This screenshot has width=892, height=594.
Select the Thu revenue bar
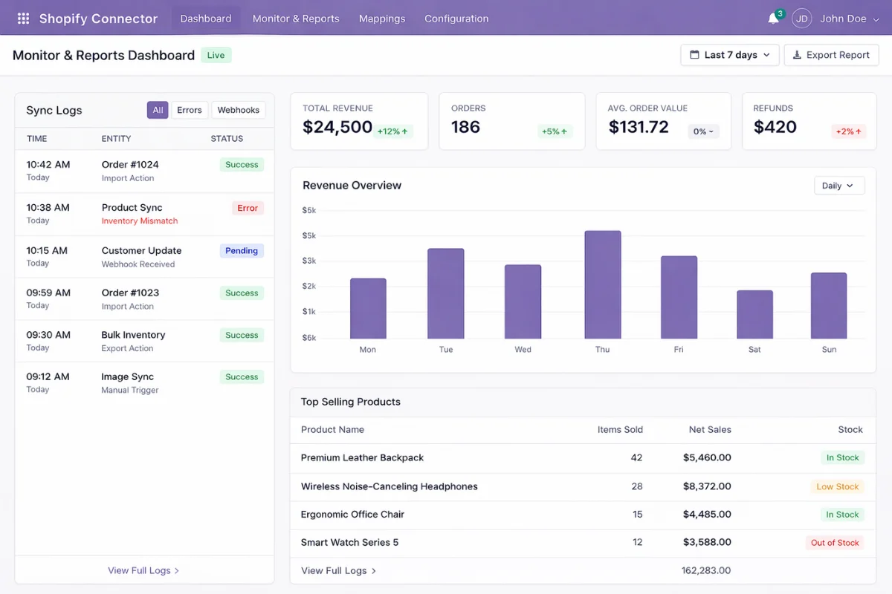click(x=602, y=286)
